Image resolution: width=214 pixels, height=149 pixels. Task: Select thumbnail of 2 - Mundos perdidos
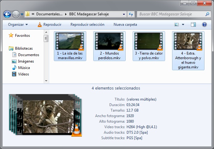click(x=109, y=41)
